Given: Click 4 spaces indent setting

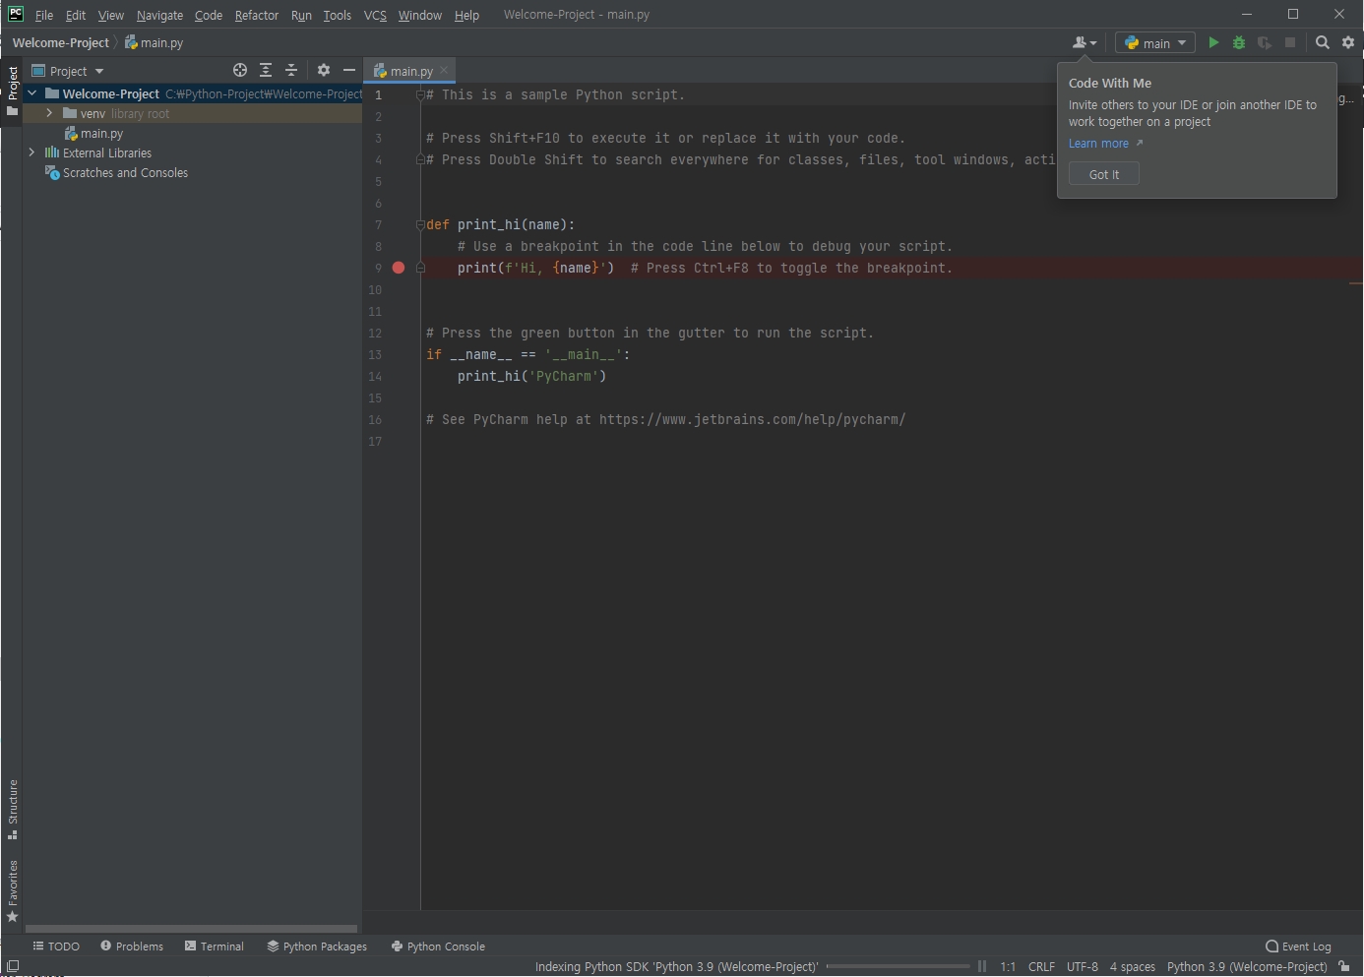Looking at the screenshot, I should pyautogui.click(x=1133, y=966).
